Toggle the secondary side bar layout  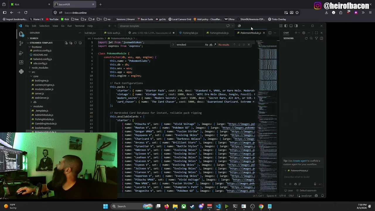(x=296, y=26)
